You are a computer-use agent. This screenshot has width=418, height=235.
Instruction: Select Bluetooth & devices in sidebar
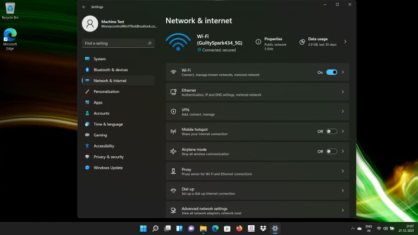tap(111, 70)
